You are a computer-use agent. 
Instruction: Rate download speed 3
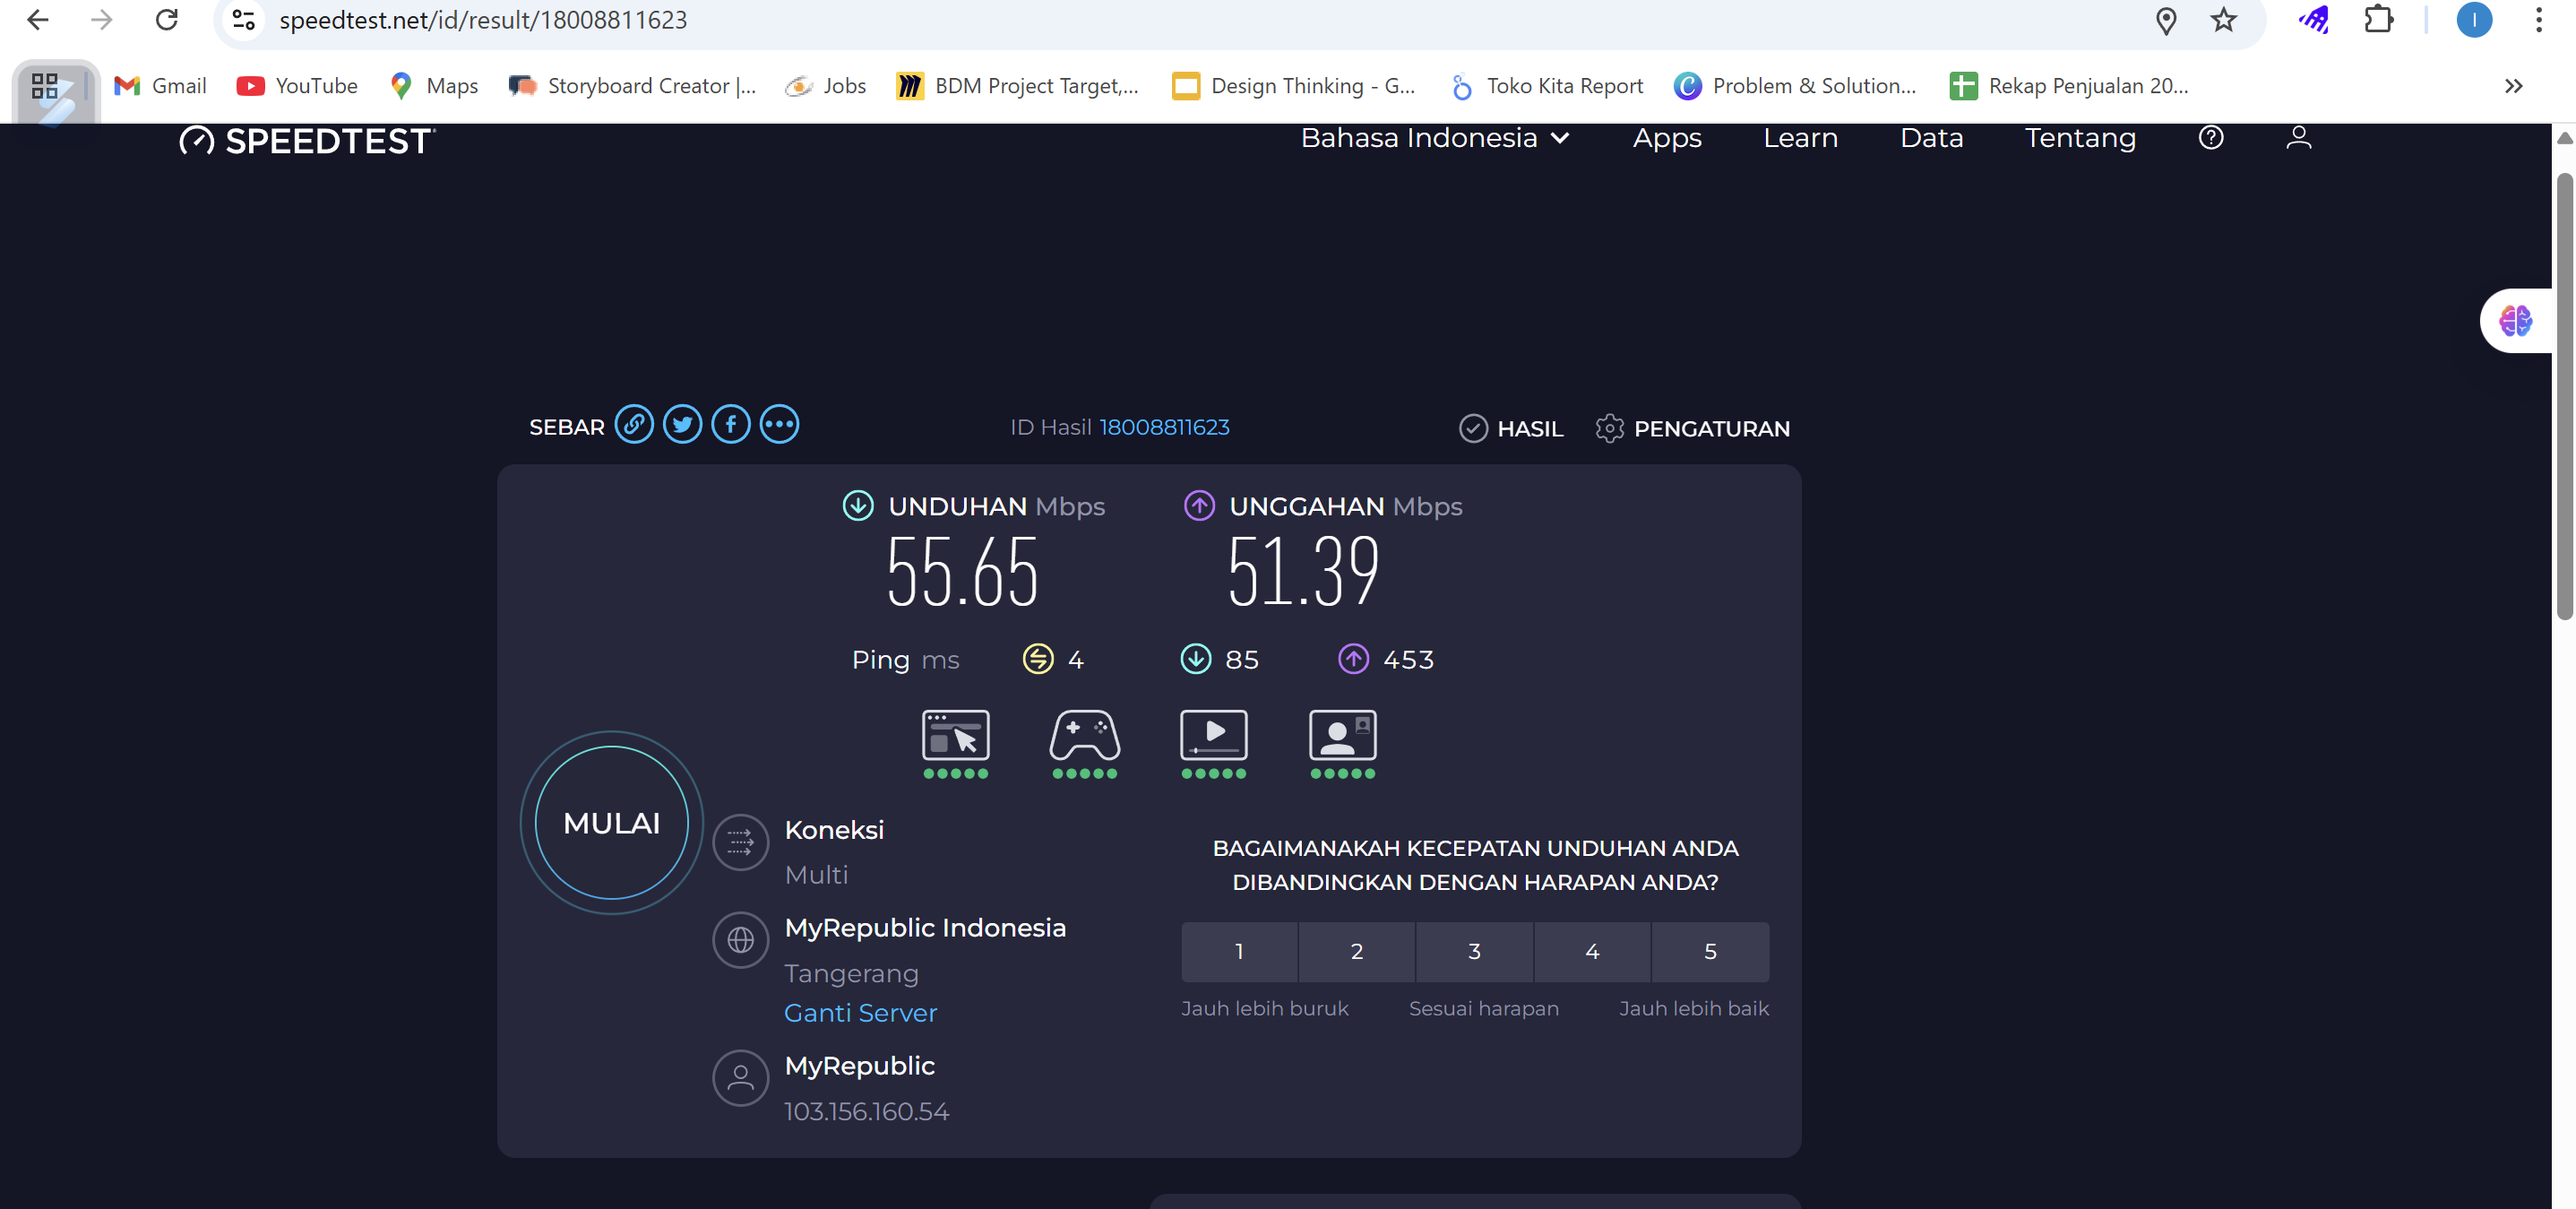point(1474,951)
